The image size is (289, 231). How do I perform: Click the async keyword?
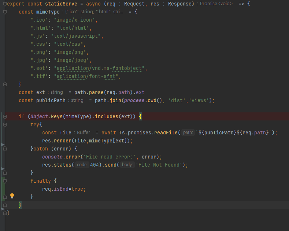93,4
